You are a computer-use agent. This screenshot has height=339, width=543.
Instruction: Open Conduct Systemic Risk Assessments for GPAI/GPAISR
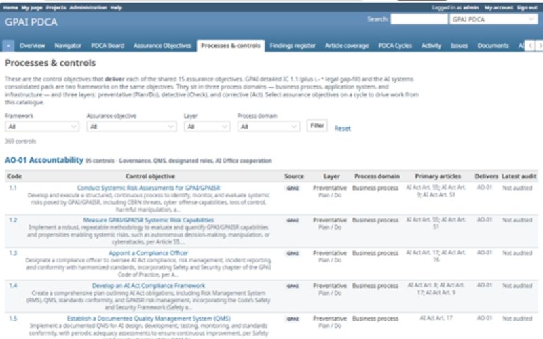[x=149, y=188]
